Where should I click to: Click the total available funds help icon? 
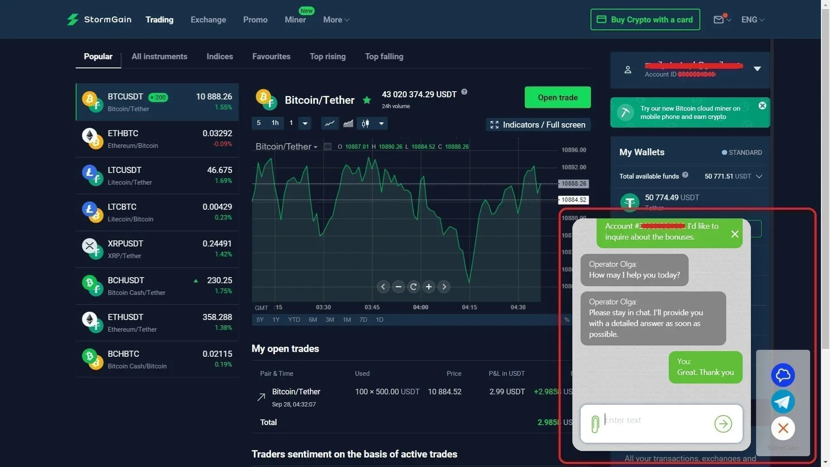pyautogui.click(x=685, y=175)
